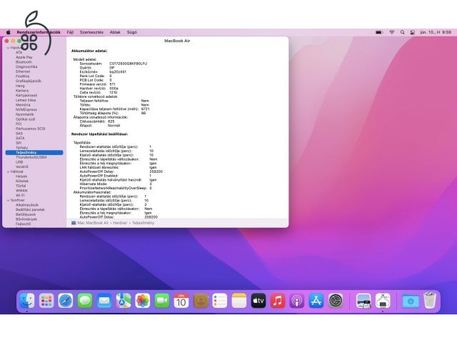457x343 pixels.
Task: Open System Preferences gear in Dock
Action: (336, 301)
